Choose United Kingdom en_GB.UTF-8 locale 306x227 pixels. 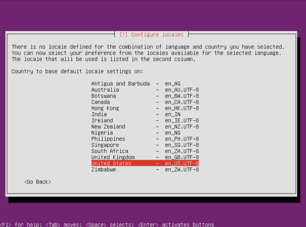145,157
